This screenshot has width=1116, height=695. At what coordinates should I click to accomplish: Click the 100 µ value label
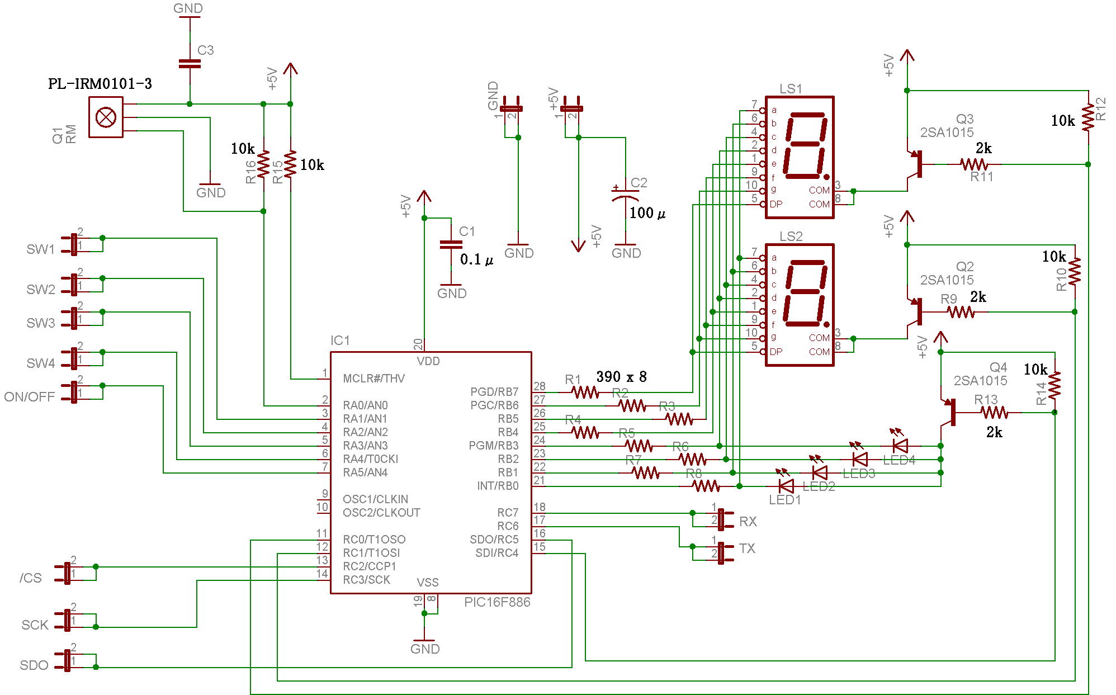[647, 213]
